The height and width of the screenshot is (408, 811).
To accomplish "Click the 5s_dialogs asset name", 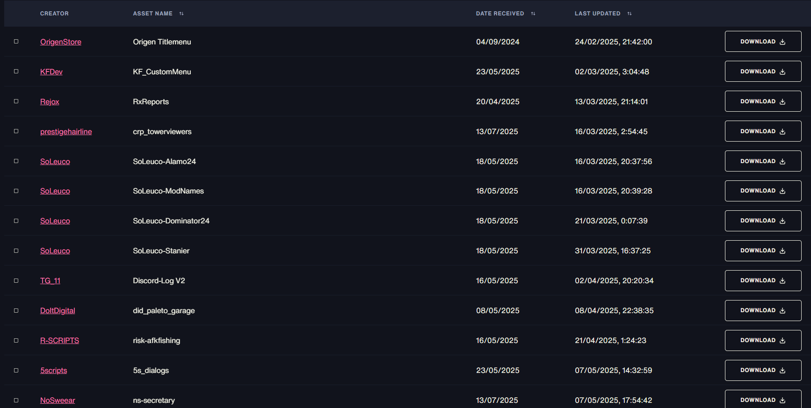I will click(151, 371).
